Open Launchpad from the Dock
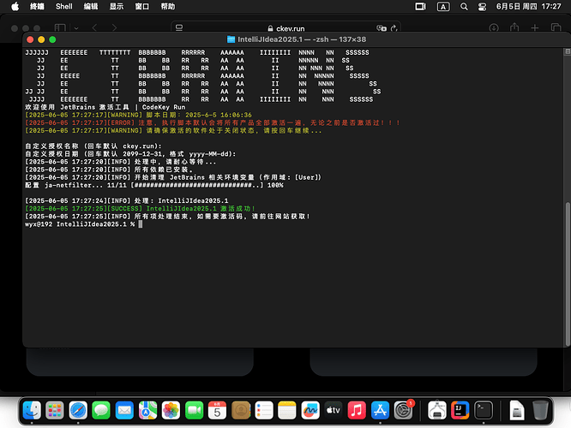 pos(56,411)
